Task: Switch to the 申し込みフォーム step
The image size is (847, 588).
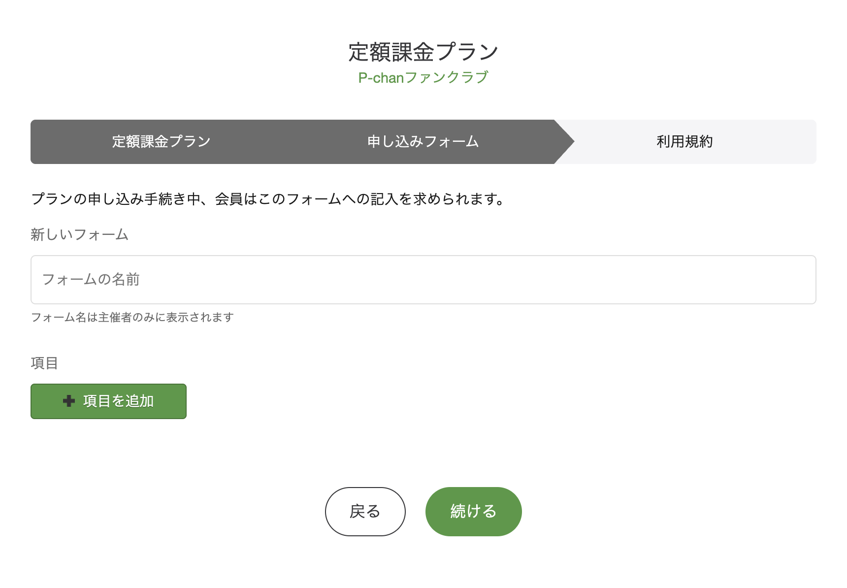Action: [x=423, y=141]
